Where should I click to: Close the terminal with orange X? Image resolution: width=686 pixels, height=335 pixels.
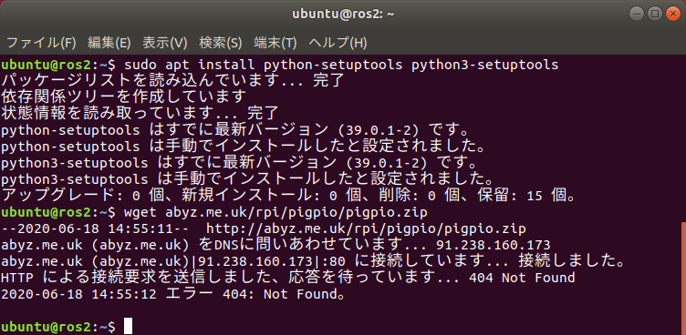tap(673, 14)
